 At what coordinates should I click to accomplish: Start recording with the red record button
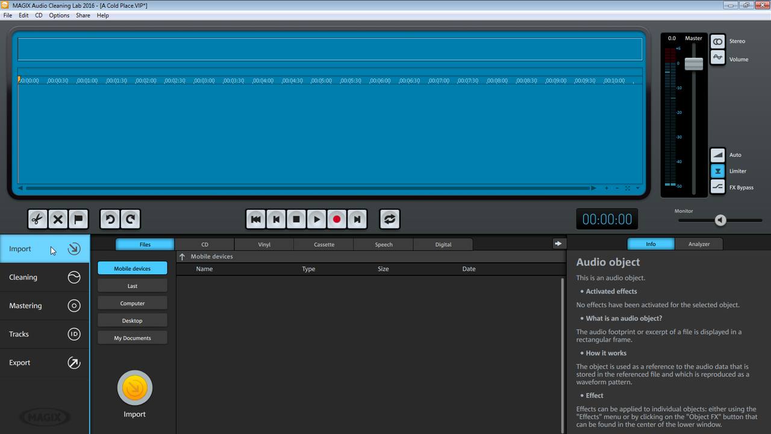[x=337, y=219]
